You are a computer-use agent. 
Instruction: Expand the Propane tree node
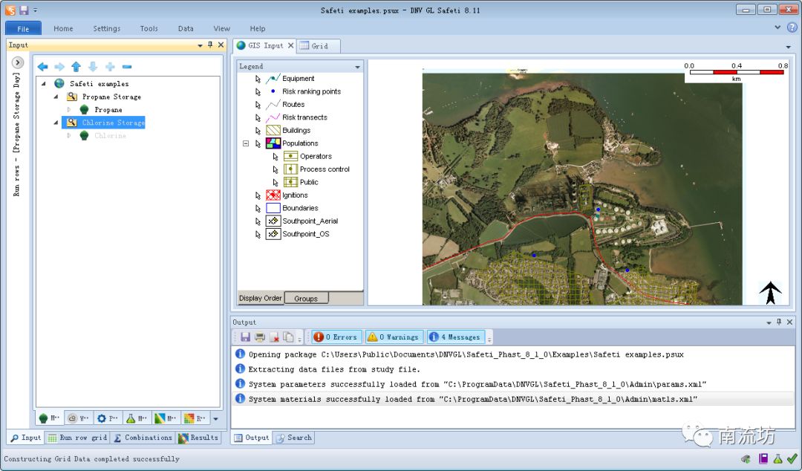tap(69, 110)
